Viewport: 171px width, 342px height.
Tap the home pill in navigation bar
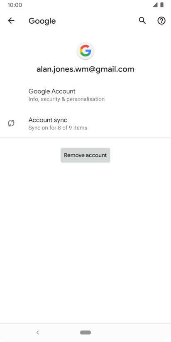85,332
